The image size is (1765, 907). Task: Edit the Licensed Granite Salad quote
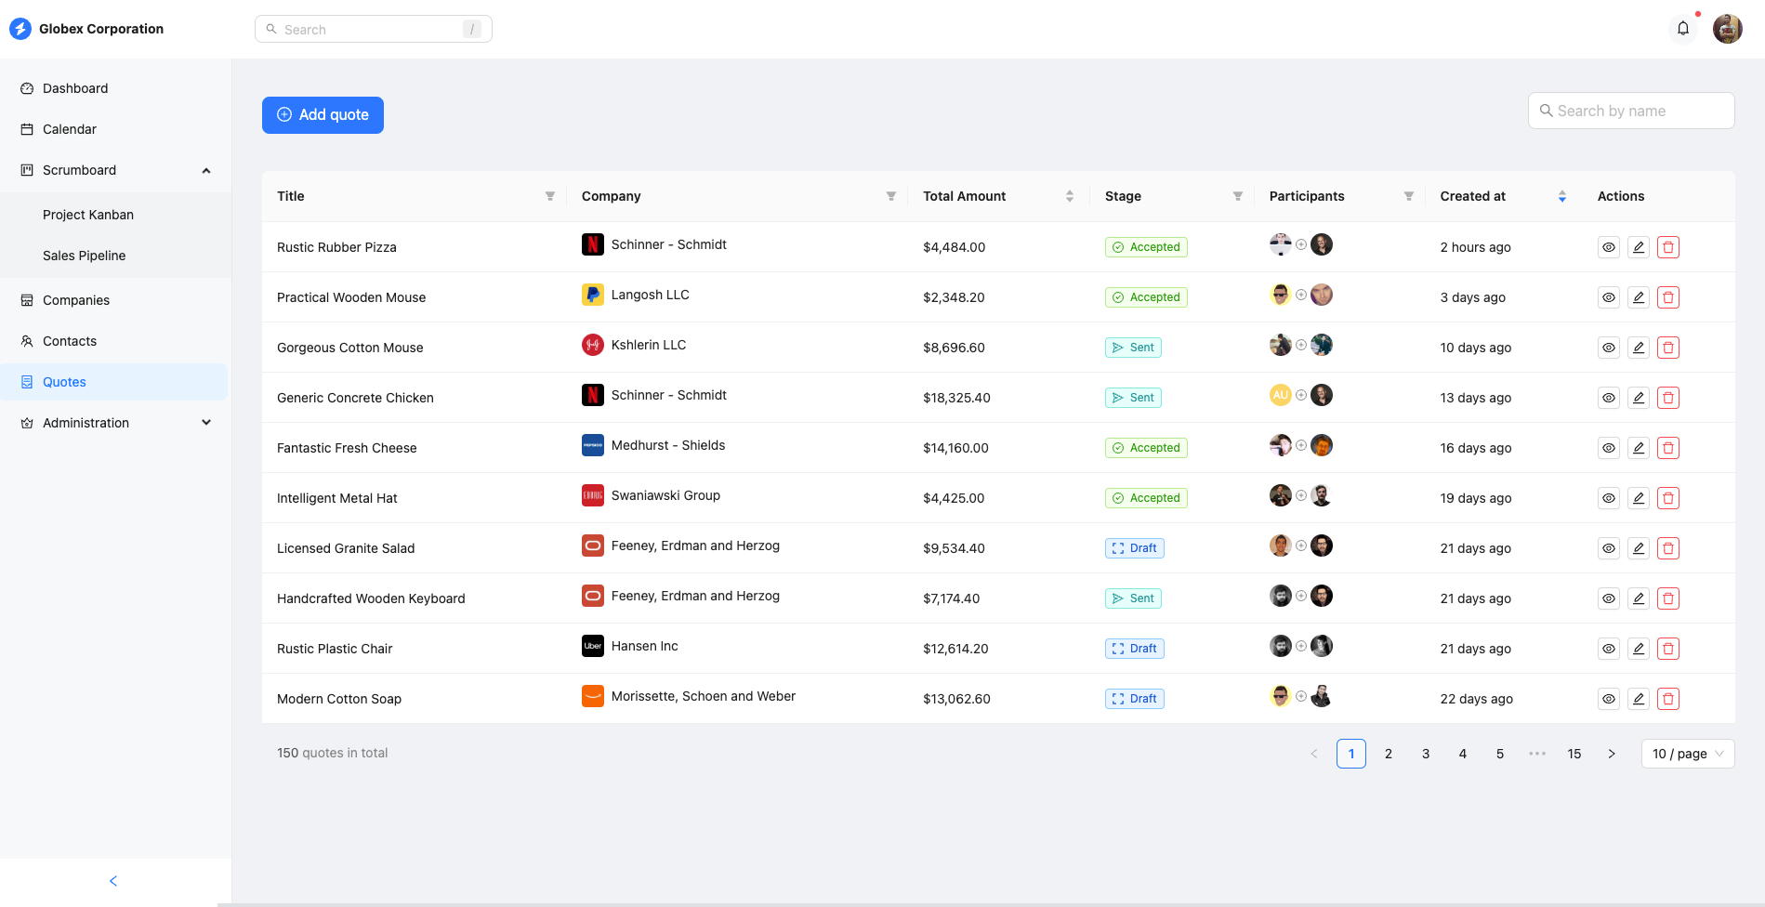click(x=1639, y=548)
